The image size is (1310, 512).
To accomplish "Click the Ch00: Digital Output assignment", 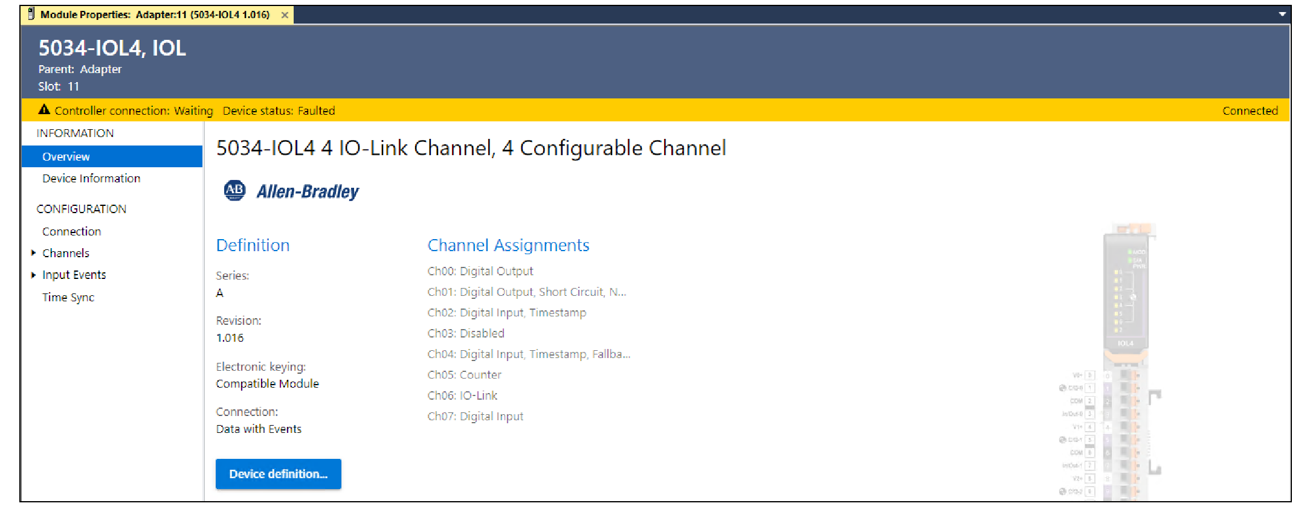I will (480, 271).
